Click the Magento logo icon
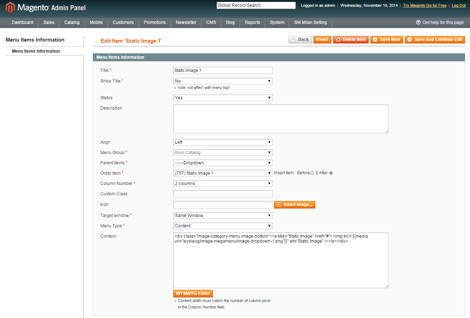The height and width of the screenshot is (318, 470). pyautogui.click(x=10, y=7)
